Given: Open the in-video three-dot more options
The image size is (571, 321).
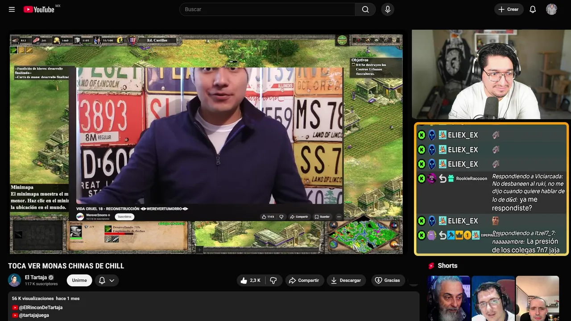Looking at the screenshot, I should click(339, 217).
